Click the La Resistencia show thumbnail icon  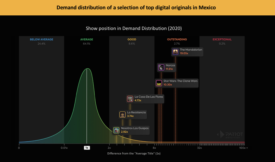click(122, 115)
